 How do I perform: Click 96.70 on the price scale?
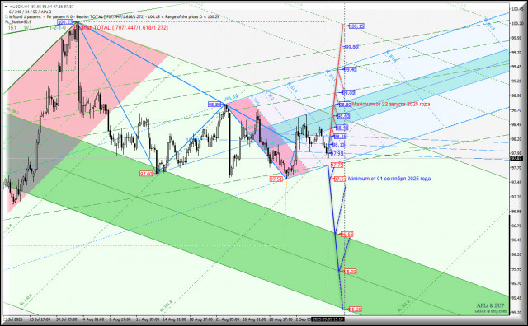(517, 226)
